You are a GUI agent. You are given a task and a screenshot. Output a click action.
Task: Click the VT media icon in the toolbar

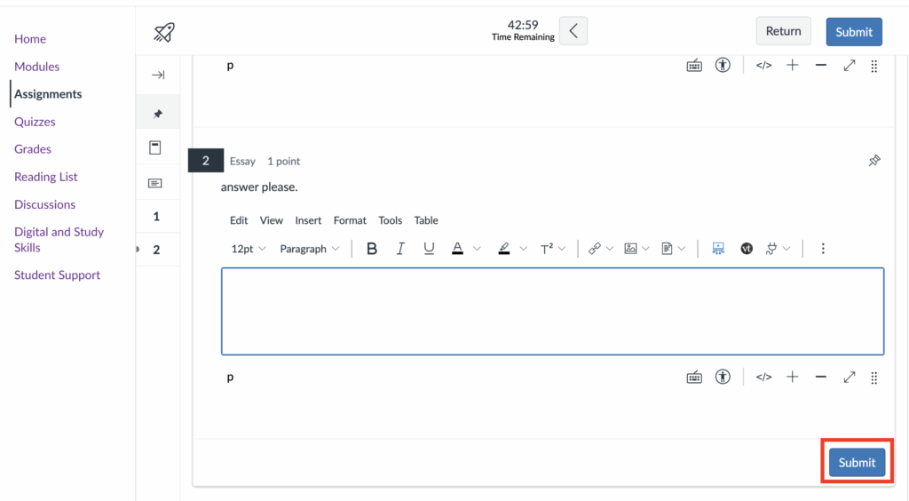(747, 249)
